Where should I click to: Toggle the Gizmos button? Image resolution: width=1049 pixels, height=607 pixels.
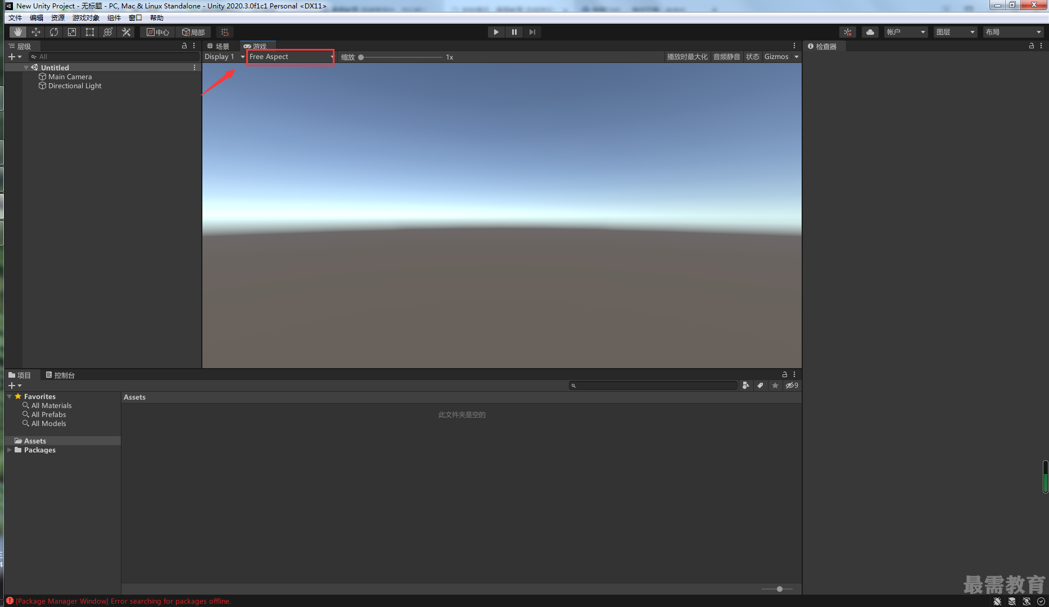pos(776,57)
